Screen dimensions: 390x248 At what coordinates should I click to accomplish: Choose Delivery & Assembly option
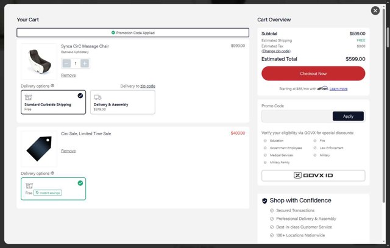pyautogui.click(x=122, y=102)
